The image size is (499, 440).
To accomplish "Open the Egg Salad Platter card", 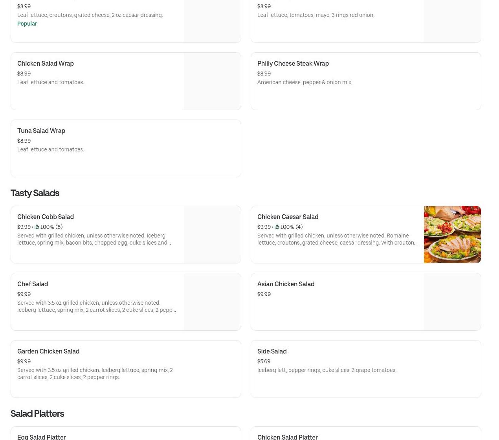I will pyautogui.click(x=126, y=433).
